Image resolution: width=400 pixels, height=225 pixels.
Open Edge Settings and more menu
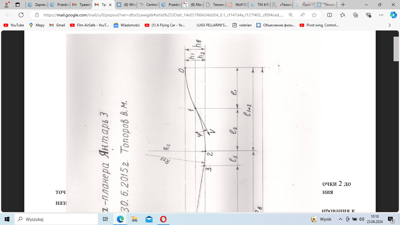pos(381,15)
